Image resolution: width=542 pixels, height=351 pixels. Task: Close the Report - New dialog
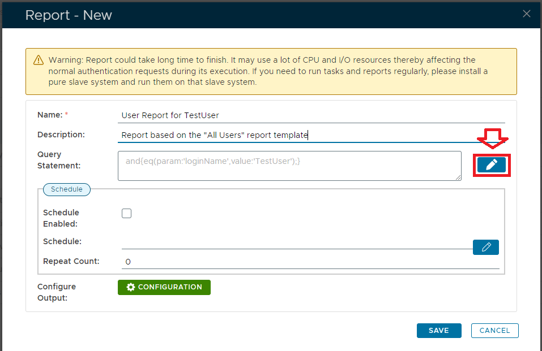pos(526,14)
